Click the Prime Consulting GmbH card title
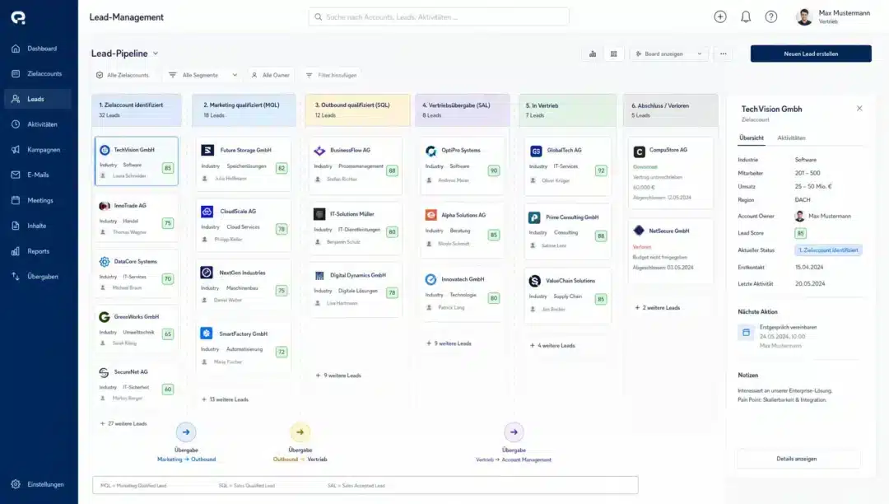889x504 pixels. (572, 217)
